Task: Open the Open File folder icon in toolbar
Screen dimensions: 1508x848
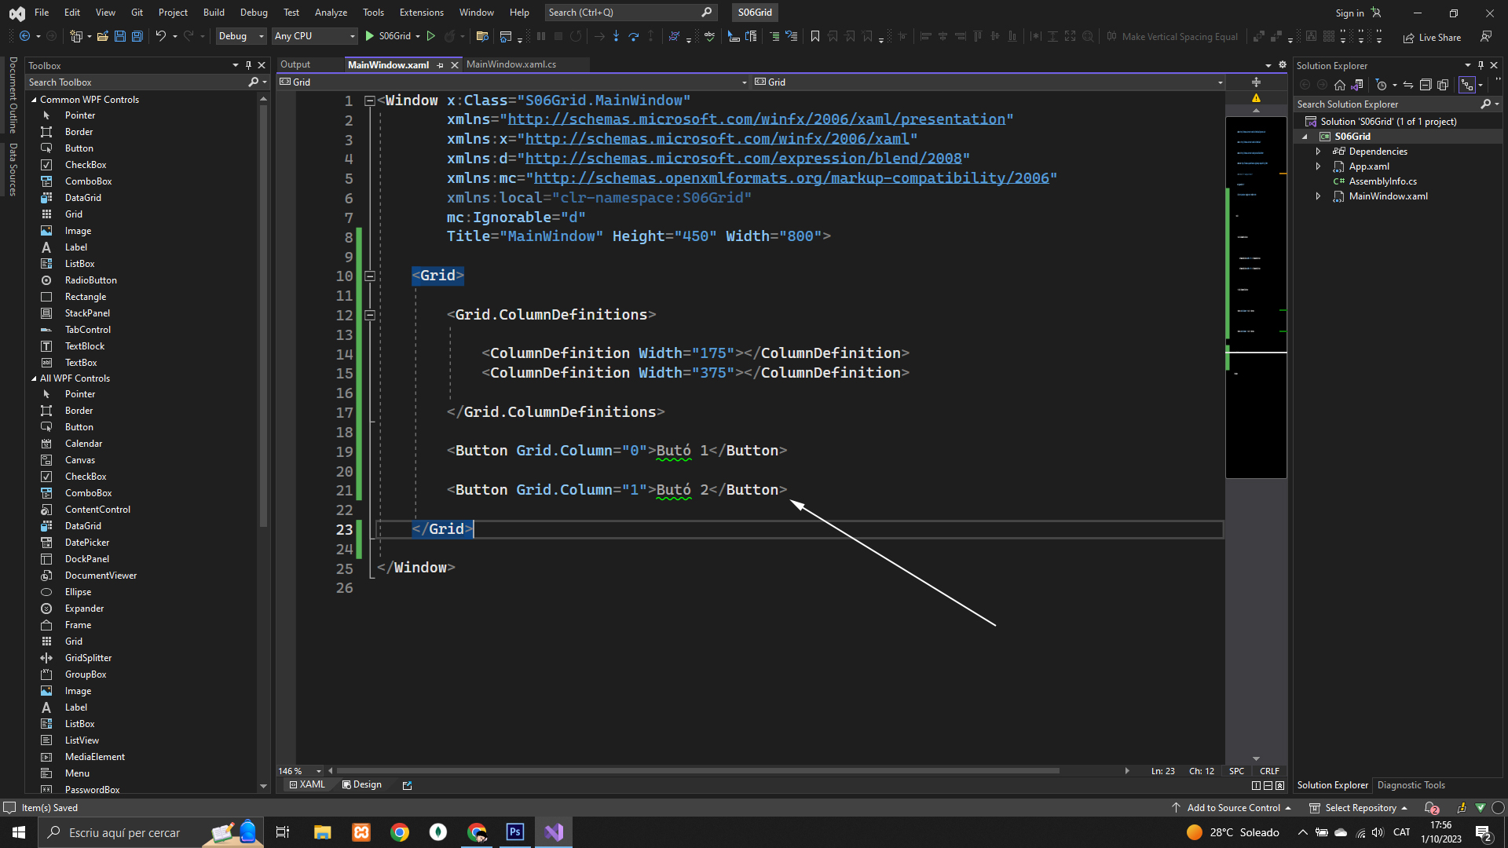Action: coord(102,36)
